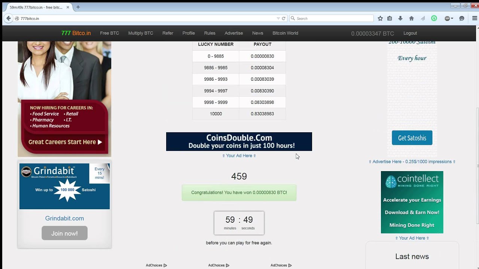Go back with the browser back arrow
Viewport: 479px width, 269px height.
pos(9,18)
